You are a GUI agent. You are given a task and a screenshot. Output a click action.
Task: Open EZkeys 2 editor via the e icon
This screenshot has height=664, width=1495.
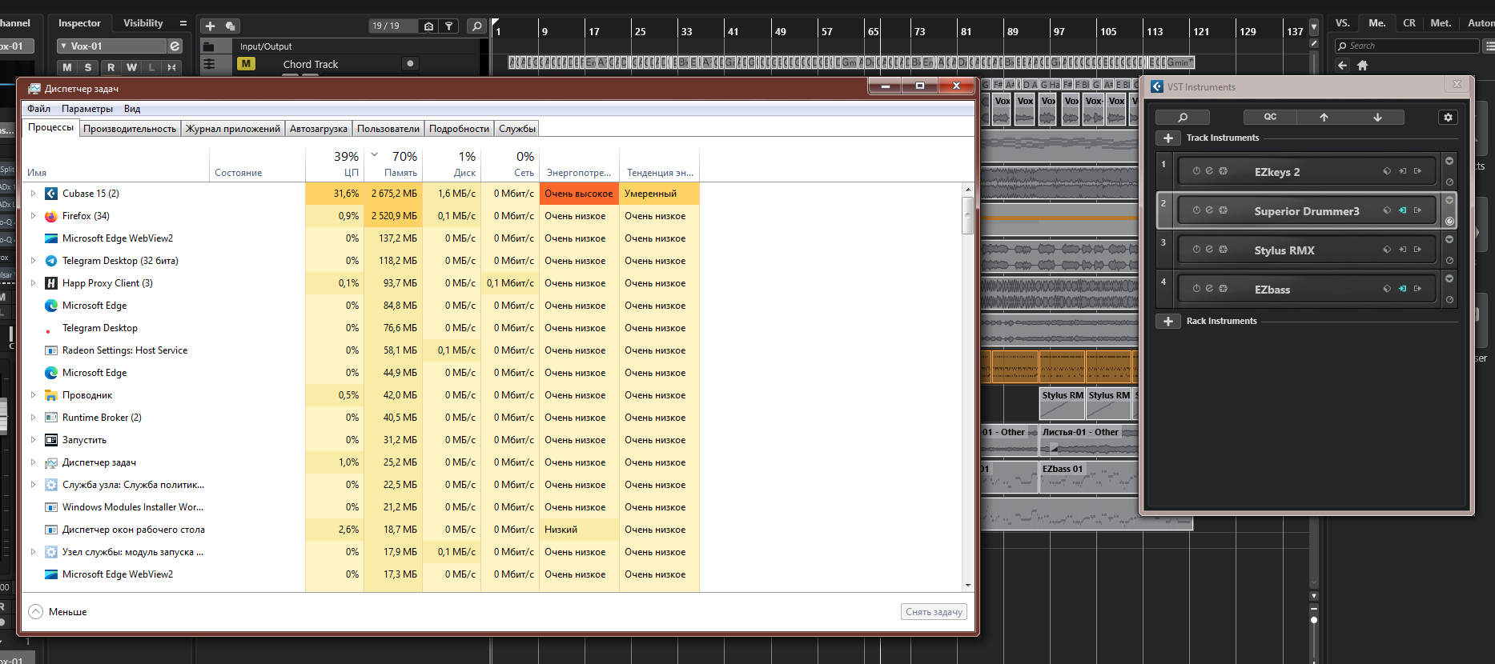1209,171
